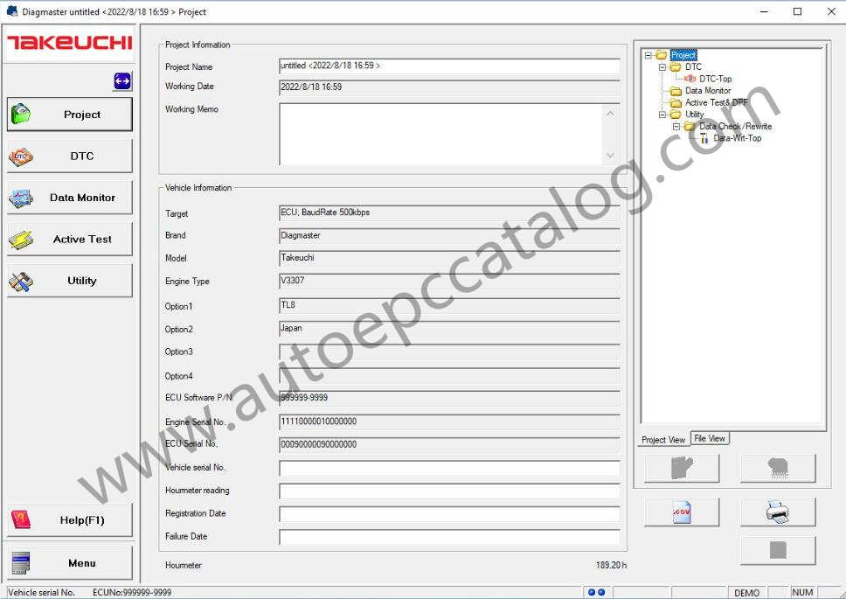Image resolution: width=846 pixels, height=599 pixels.
Task: Click the greyed square stop button
Action: (778, 550)
